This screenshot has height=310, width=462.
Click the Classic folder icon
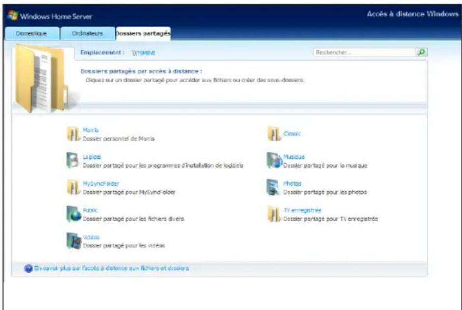[274, 134]
